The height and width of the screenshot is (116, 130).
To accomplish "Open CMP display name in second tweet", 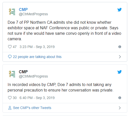I will [x=23, y=72].
